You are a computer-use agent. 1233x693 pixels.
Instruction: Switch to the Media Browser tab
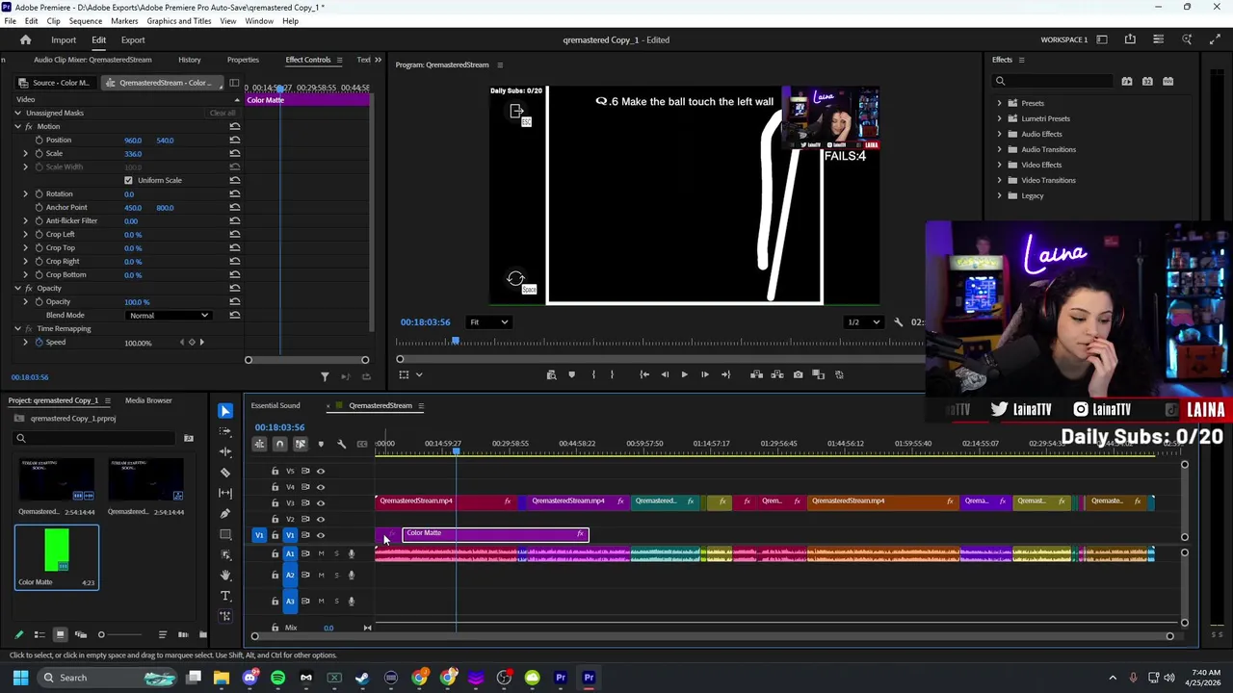[x=148, y=400]
